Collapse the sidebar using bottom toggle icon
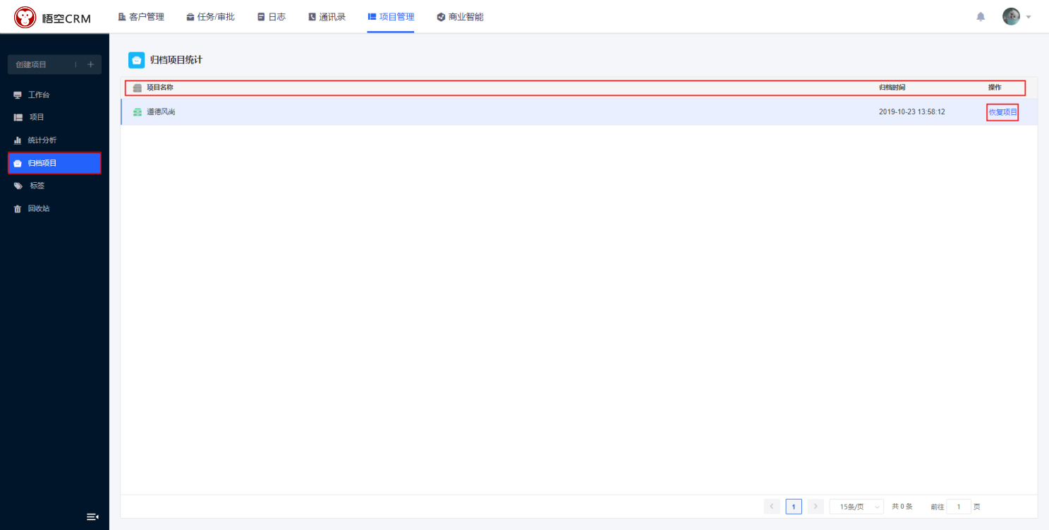 click(x=92, y=517)
